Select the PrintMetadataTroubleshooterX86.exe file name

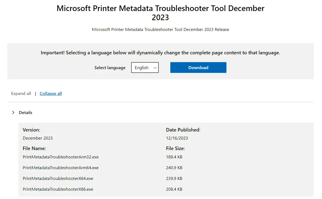point(58,189)
